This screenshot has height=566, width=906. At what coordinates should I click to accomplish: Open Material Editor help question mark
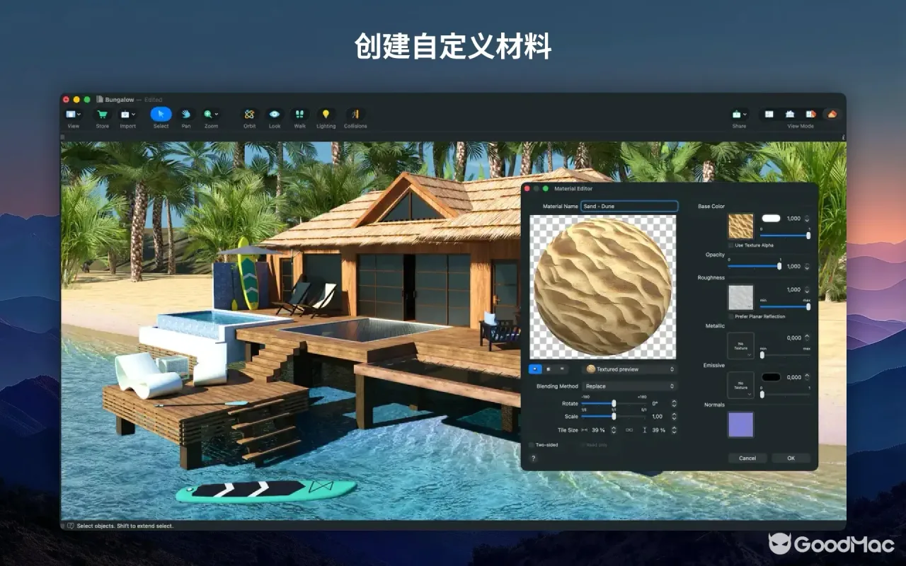click(x=534, y=458)
